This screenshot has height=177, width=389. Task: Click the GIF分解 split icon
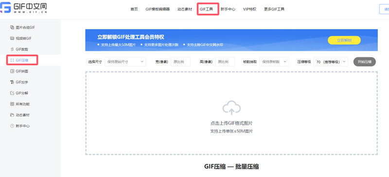12,93
